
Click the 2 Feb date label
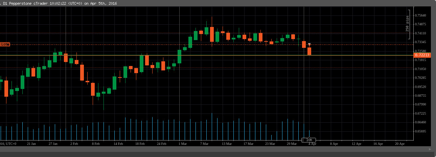(74, 144)
